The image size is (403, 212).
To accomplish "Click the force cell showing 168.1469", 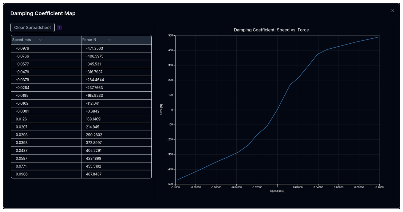I will pyautogui.click(x=116, y=119).
